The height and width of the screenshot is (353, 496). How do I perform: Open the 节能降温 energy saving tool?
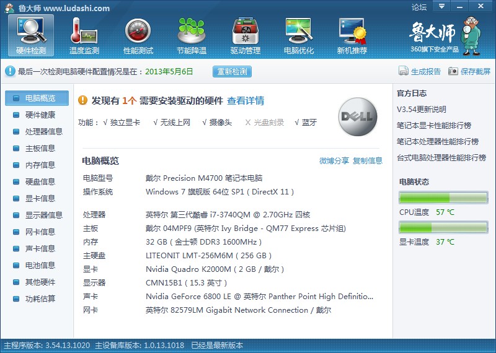(192, 35)
